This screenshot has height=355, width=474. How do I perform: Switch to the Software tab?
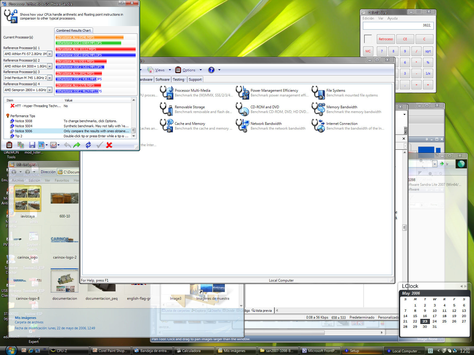click(x=162, y=80)
